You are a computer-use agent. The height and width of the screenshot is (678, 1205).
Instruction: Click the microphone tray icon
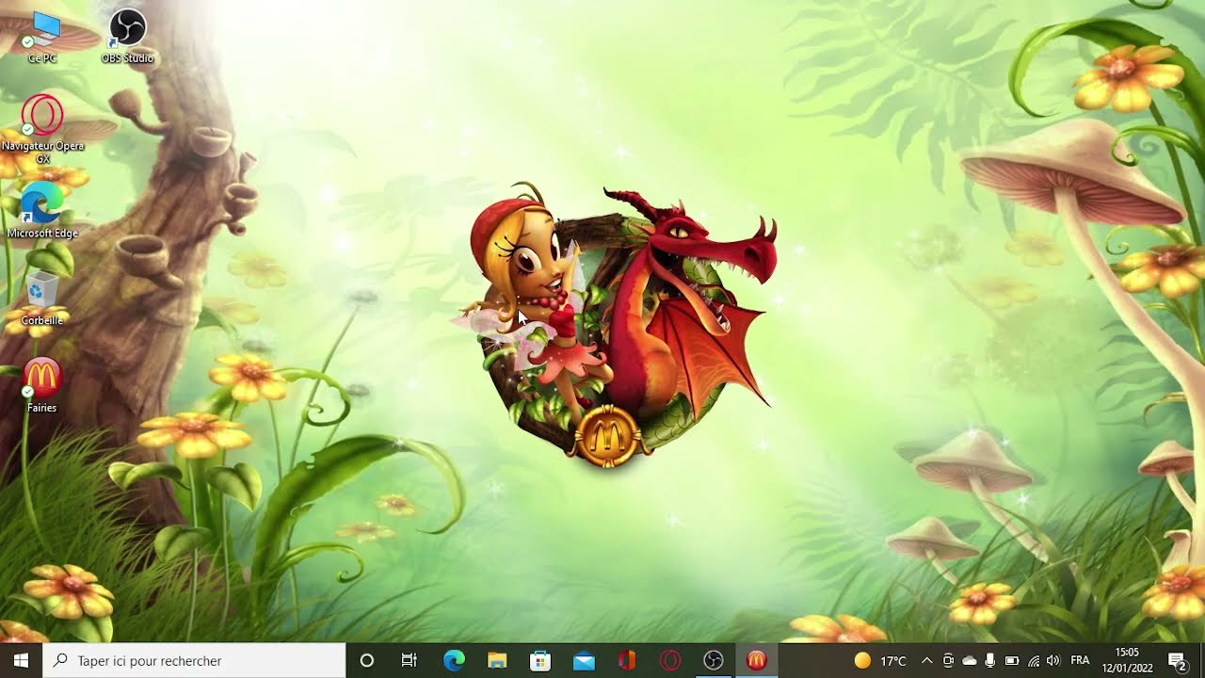[990, 661]
